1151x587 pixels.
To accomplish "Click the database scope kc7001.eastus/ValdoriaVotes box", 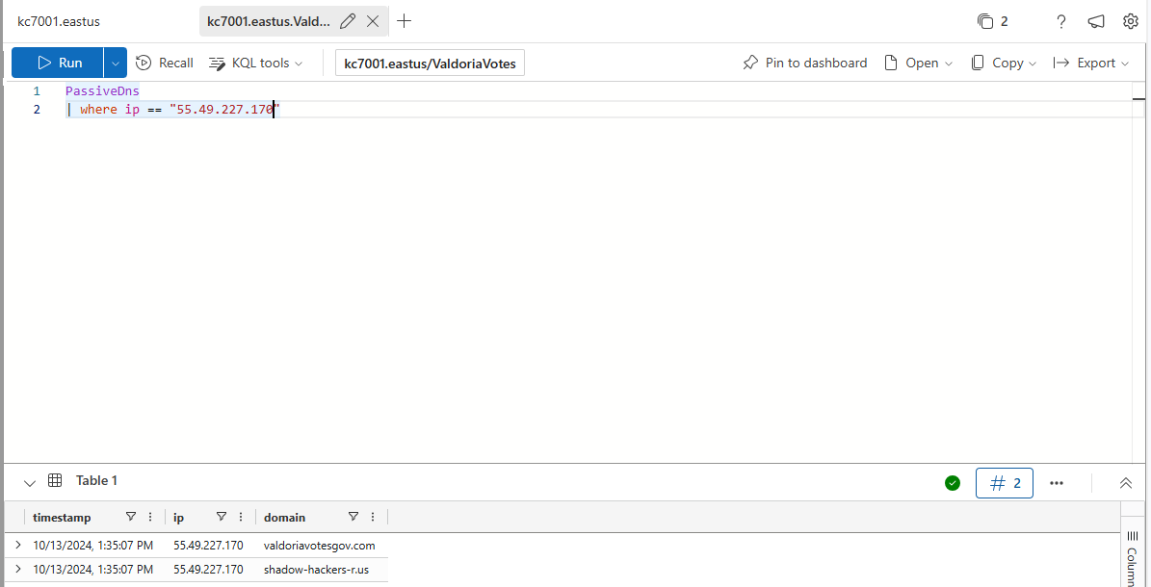I will tap(430, 64).
